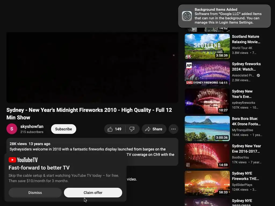Open the Sydney New Year's Eve 10:27 thumbnail
Image resolution: width=275 pixels, height=206 pixels.
[207, 101]
